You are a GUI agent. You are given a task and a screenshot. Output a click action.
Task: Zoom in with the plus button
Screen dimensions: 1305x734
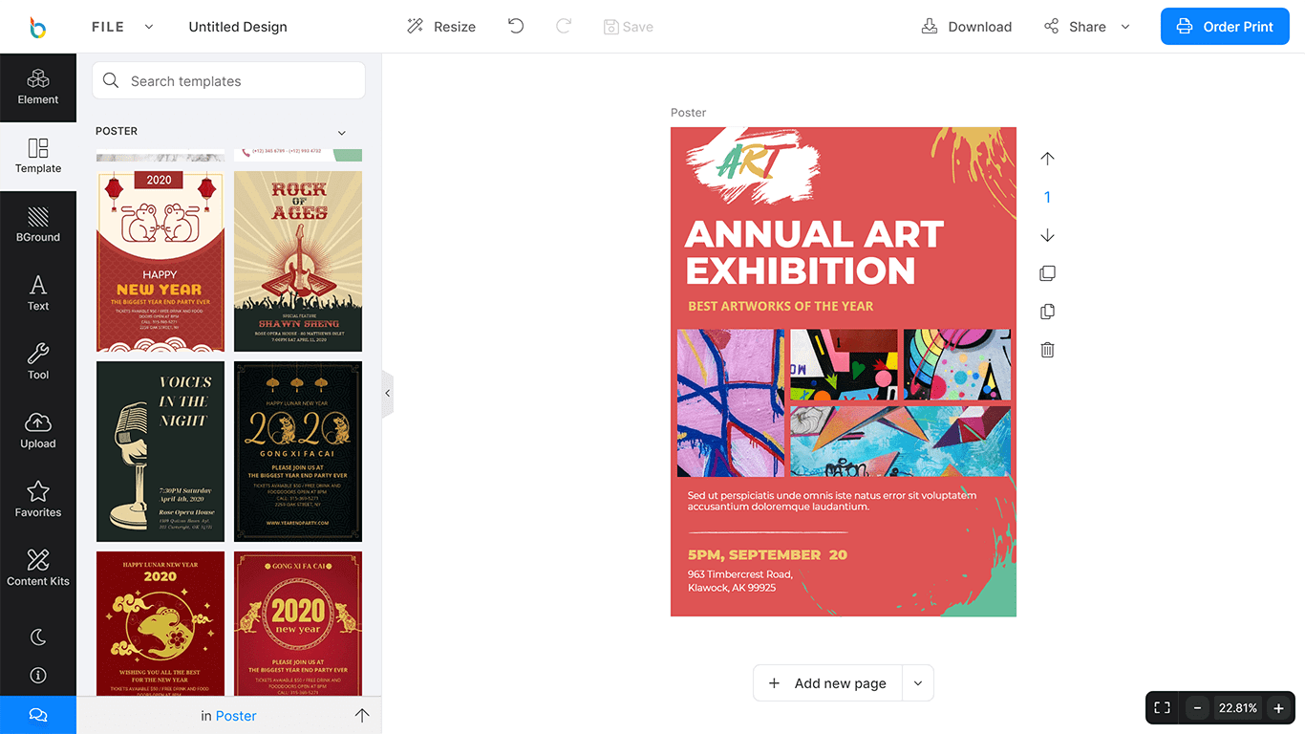pos(1278,708)
